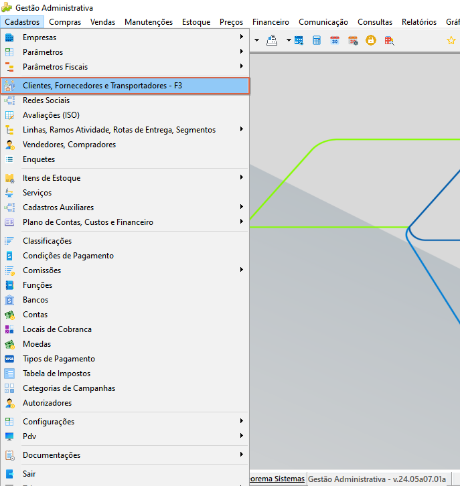This screenshot has width=460, height=486.
Task: Open the calculator toolbar icon
Action: point(317,40)
